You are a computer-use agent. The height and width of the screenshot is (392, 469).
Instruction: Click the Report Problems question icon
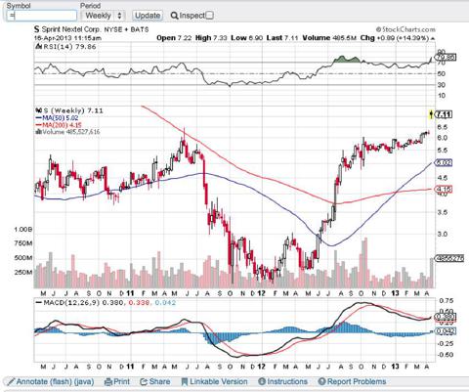tap(322, 381)
